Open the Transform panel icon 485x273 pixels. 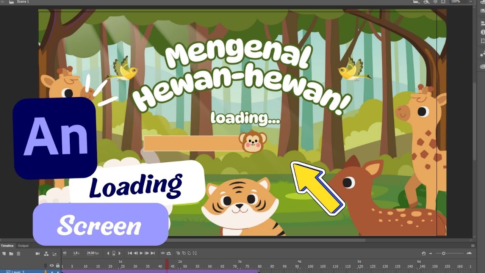482,41
